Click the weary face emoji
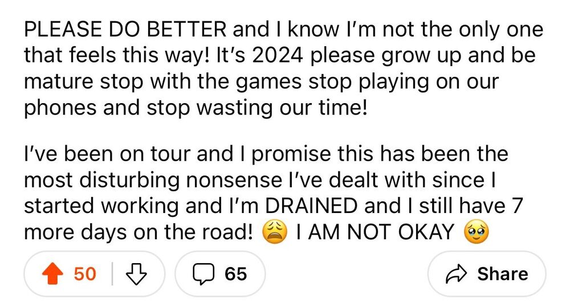The image size is (570, 303). tap(272, 231)
